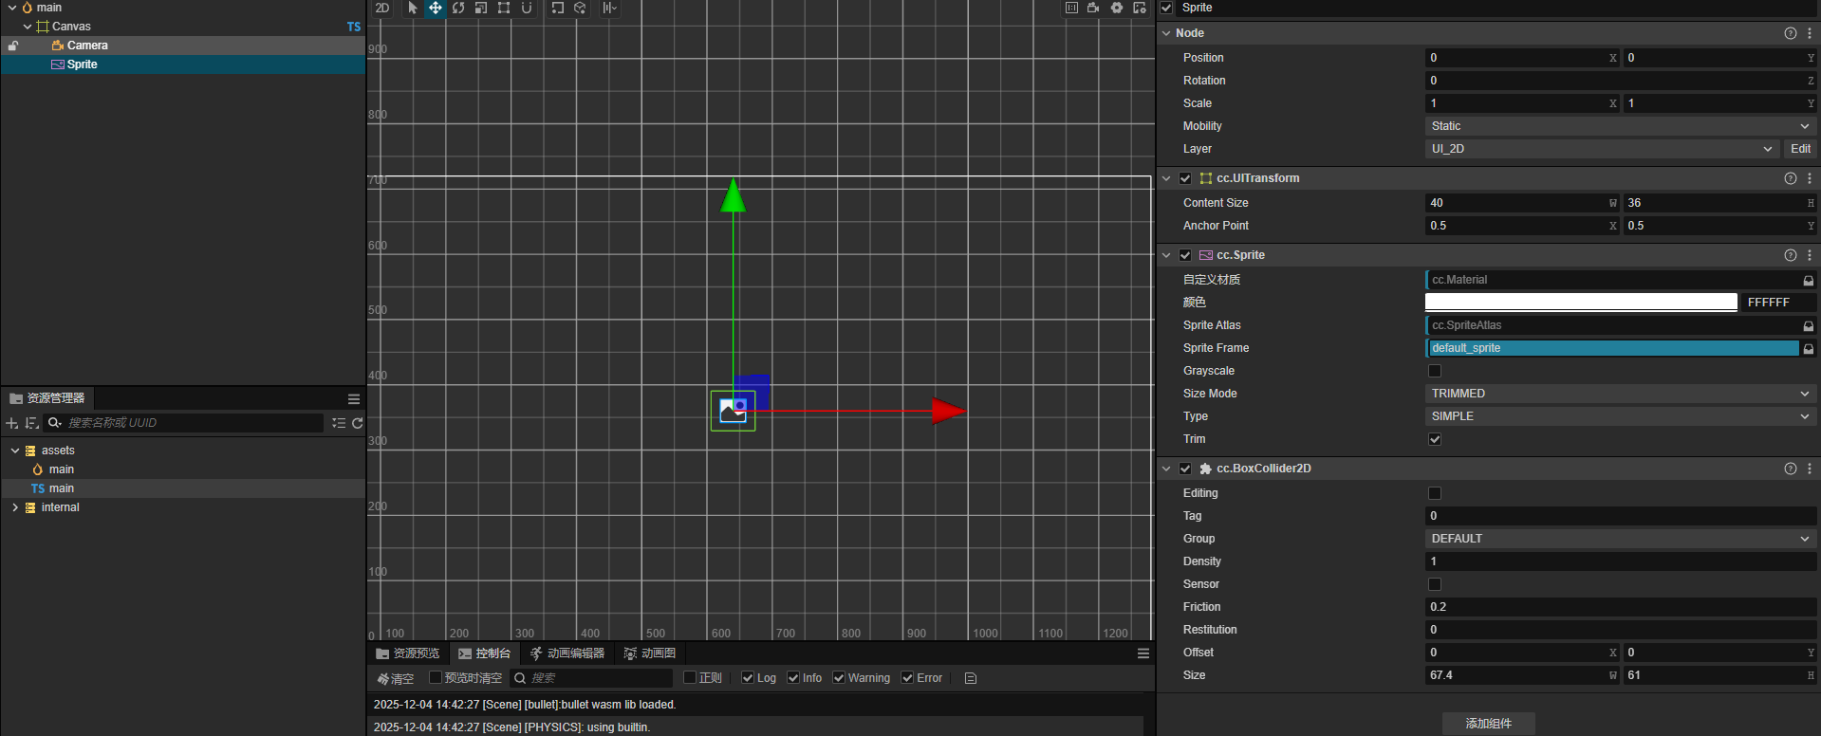Disable the cc.UITransform component checkbox

(x=1185, y=178)
